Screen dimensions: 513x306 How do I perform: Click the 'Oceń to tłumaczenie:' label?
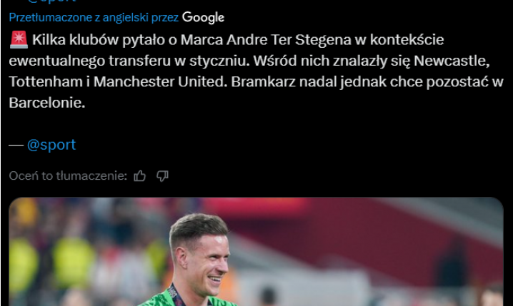click(68, 176)
